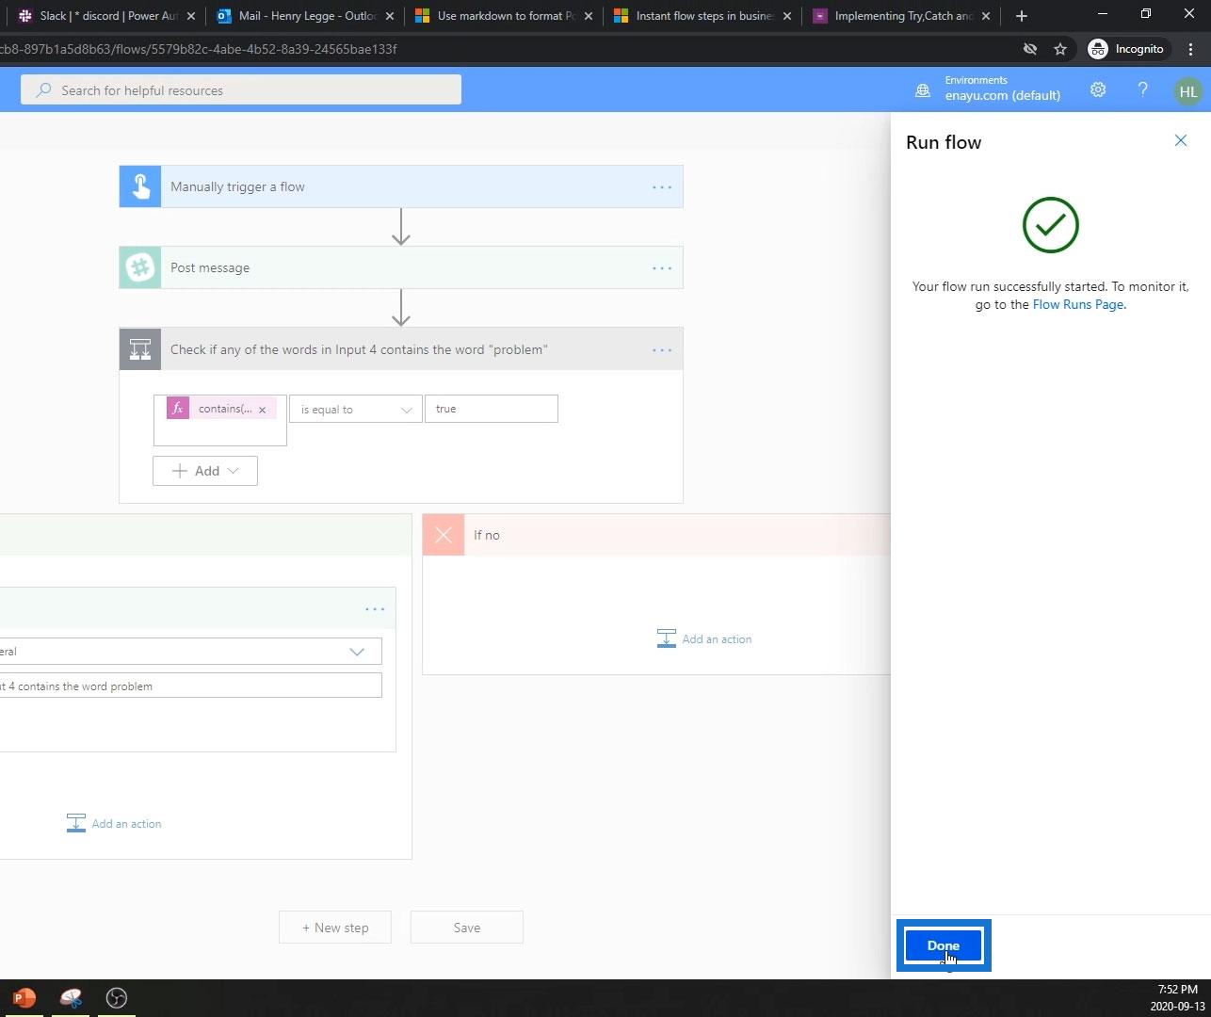Click the Environments icon

pyautogui.click(x=923, y=90)
